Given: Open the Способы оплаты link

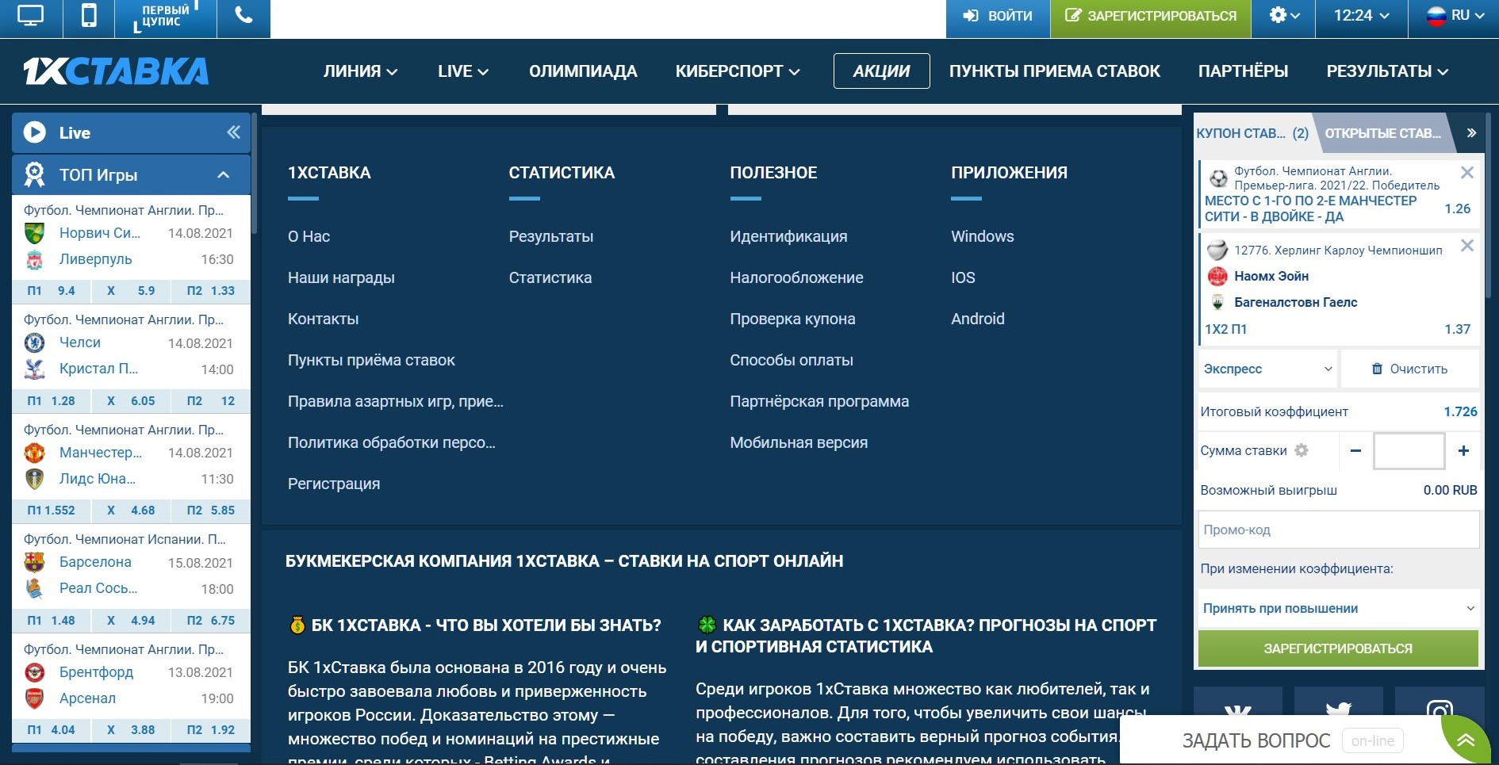Looking at the screenshot, I should click(x=792, y=360).
